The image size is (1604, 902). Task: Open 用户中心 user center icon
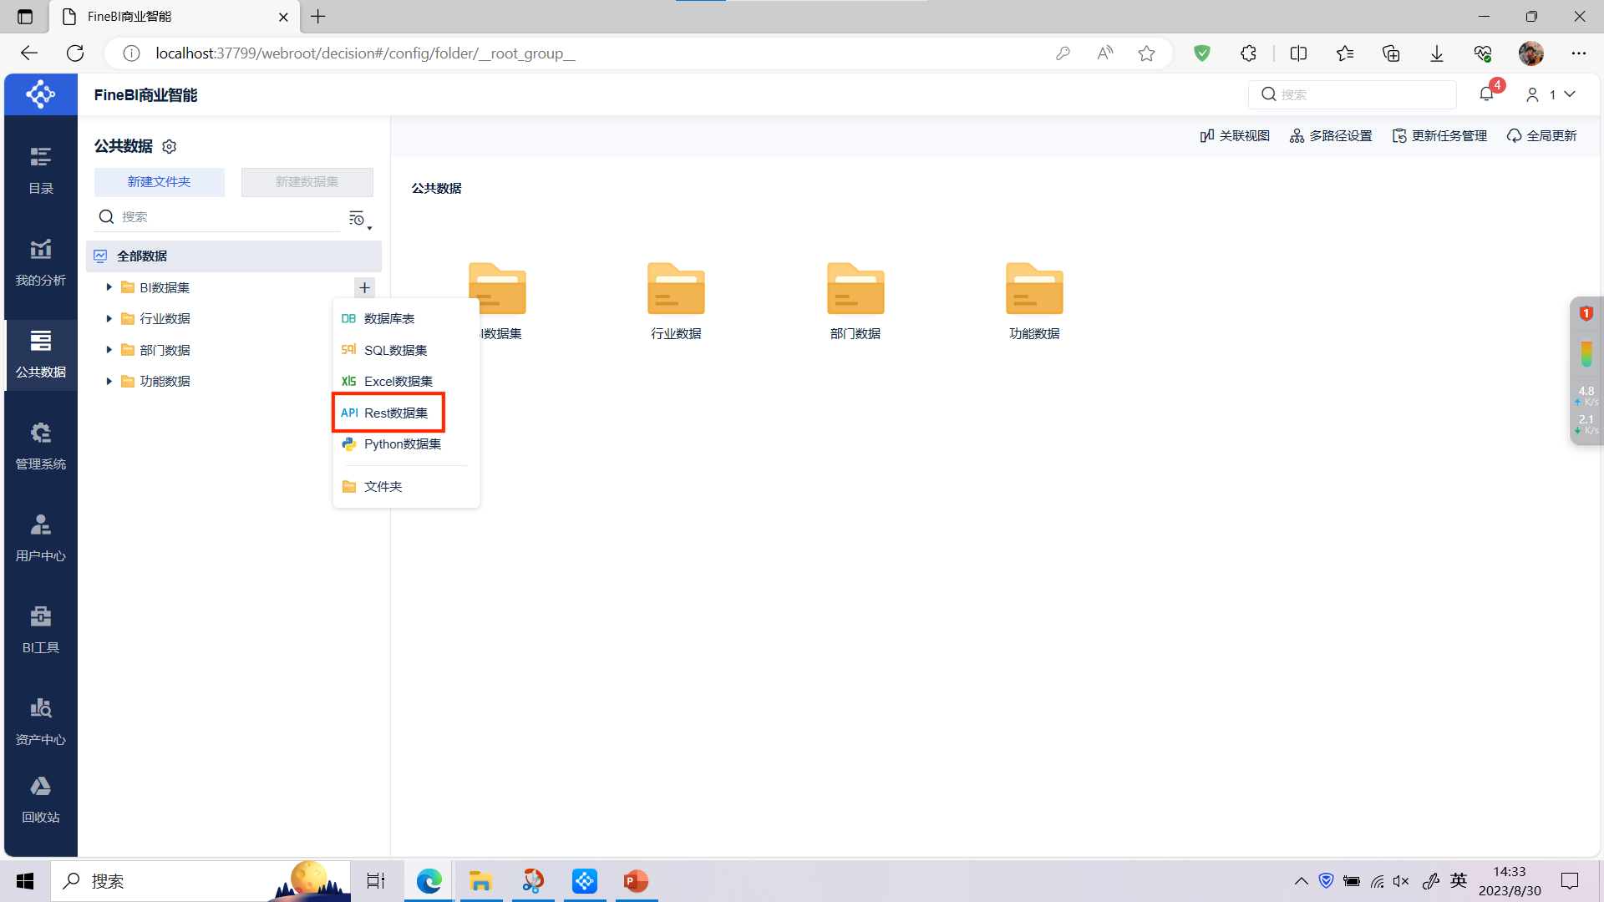[x=40, y=537]
